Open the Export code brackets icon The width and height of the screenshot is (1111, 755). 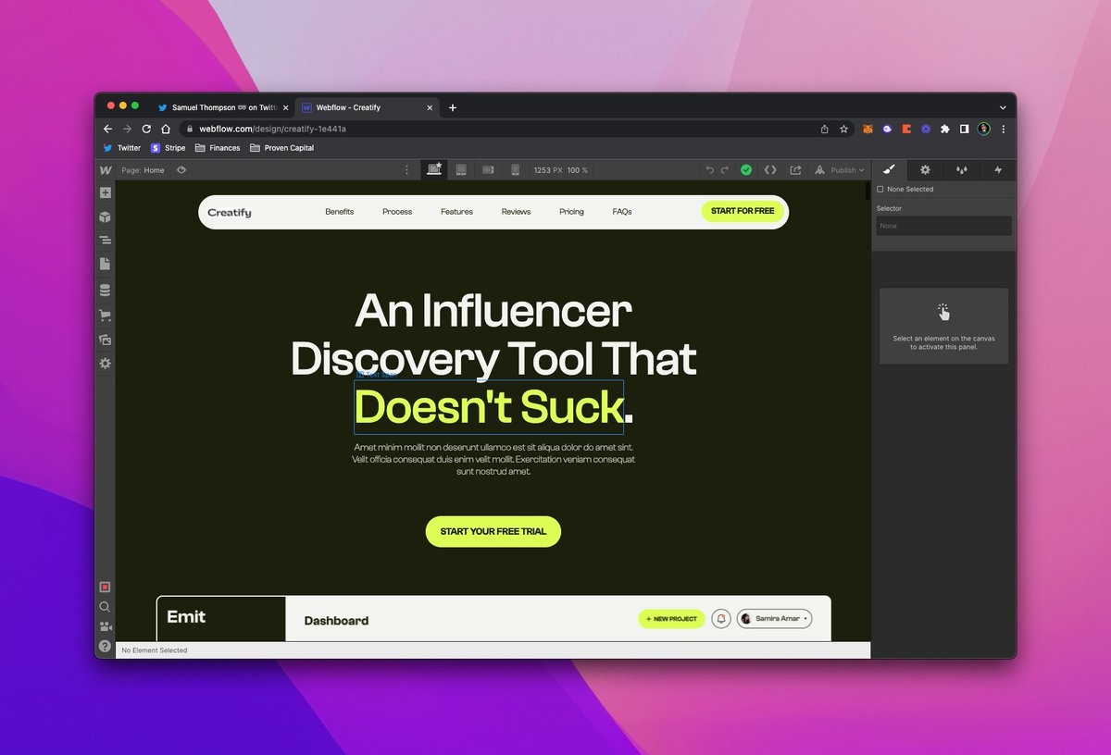(x=770, y=170)
